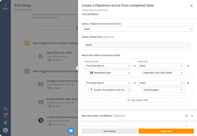Open second Purchase Return document dropdown
Viewport: 197px width, 136px height.
[x=108, y=83]
